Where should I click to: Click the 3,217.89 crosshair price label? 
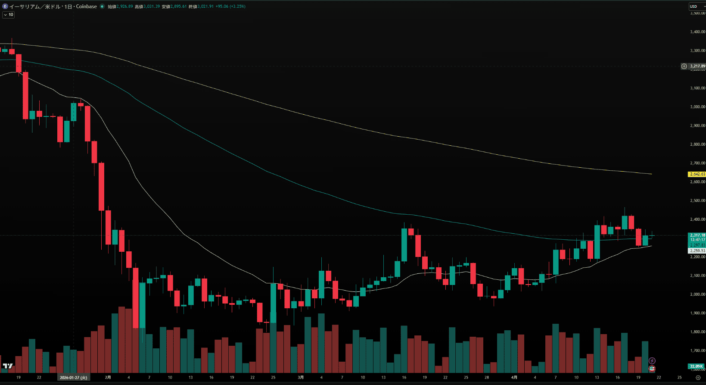(x=697, y=66)
